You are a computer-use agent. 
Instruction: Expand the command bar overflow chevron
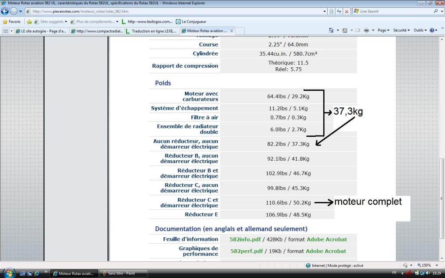[x=442, y=28]
